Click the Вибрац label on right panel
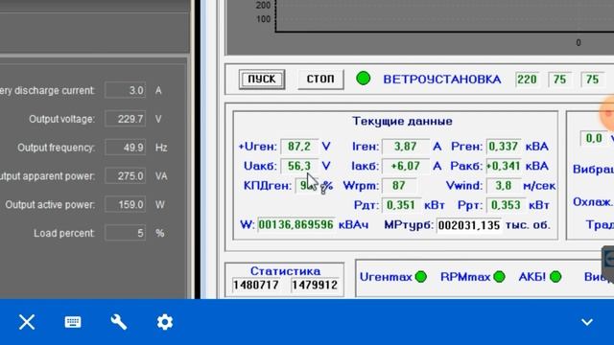 coord(593,170)
